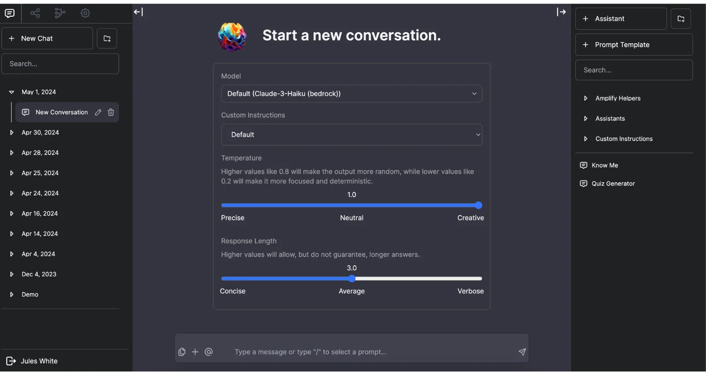Expand the Apr 16, 2024 group

tap(12, 214)
